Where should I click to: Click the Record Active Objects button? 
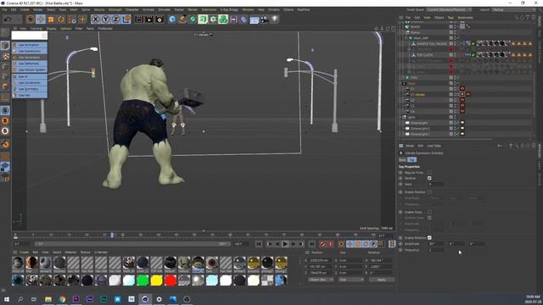[x=322, y=244]
